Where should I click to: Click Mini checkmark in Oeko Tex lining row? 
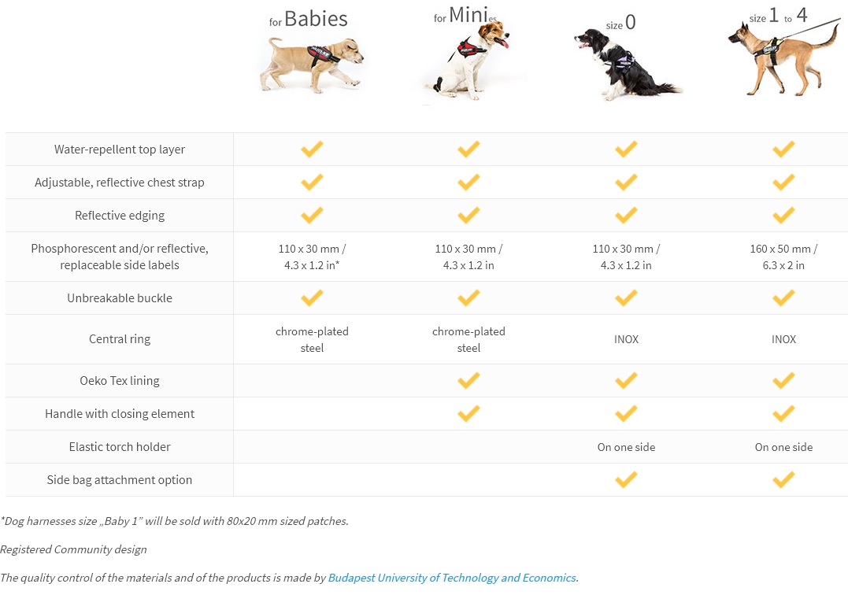[x=468, y=380]
